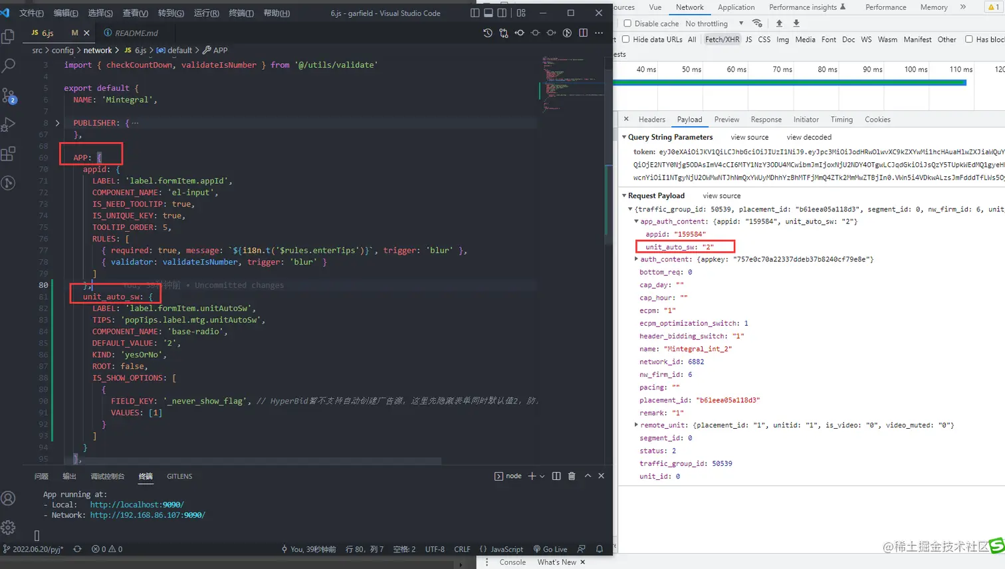Viewport: 1005px width, 569px height.
Task: Open network conditions wifi icon
Action: pos(757,23)
